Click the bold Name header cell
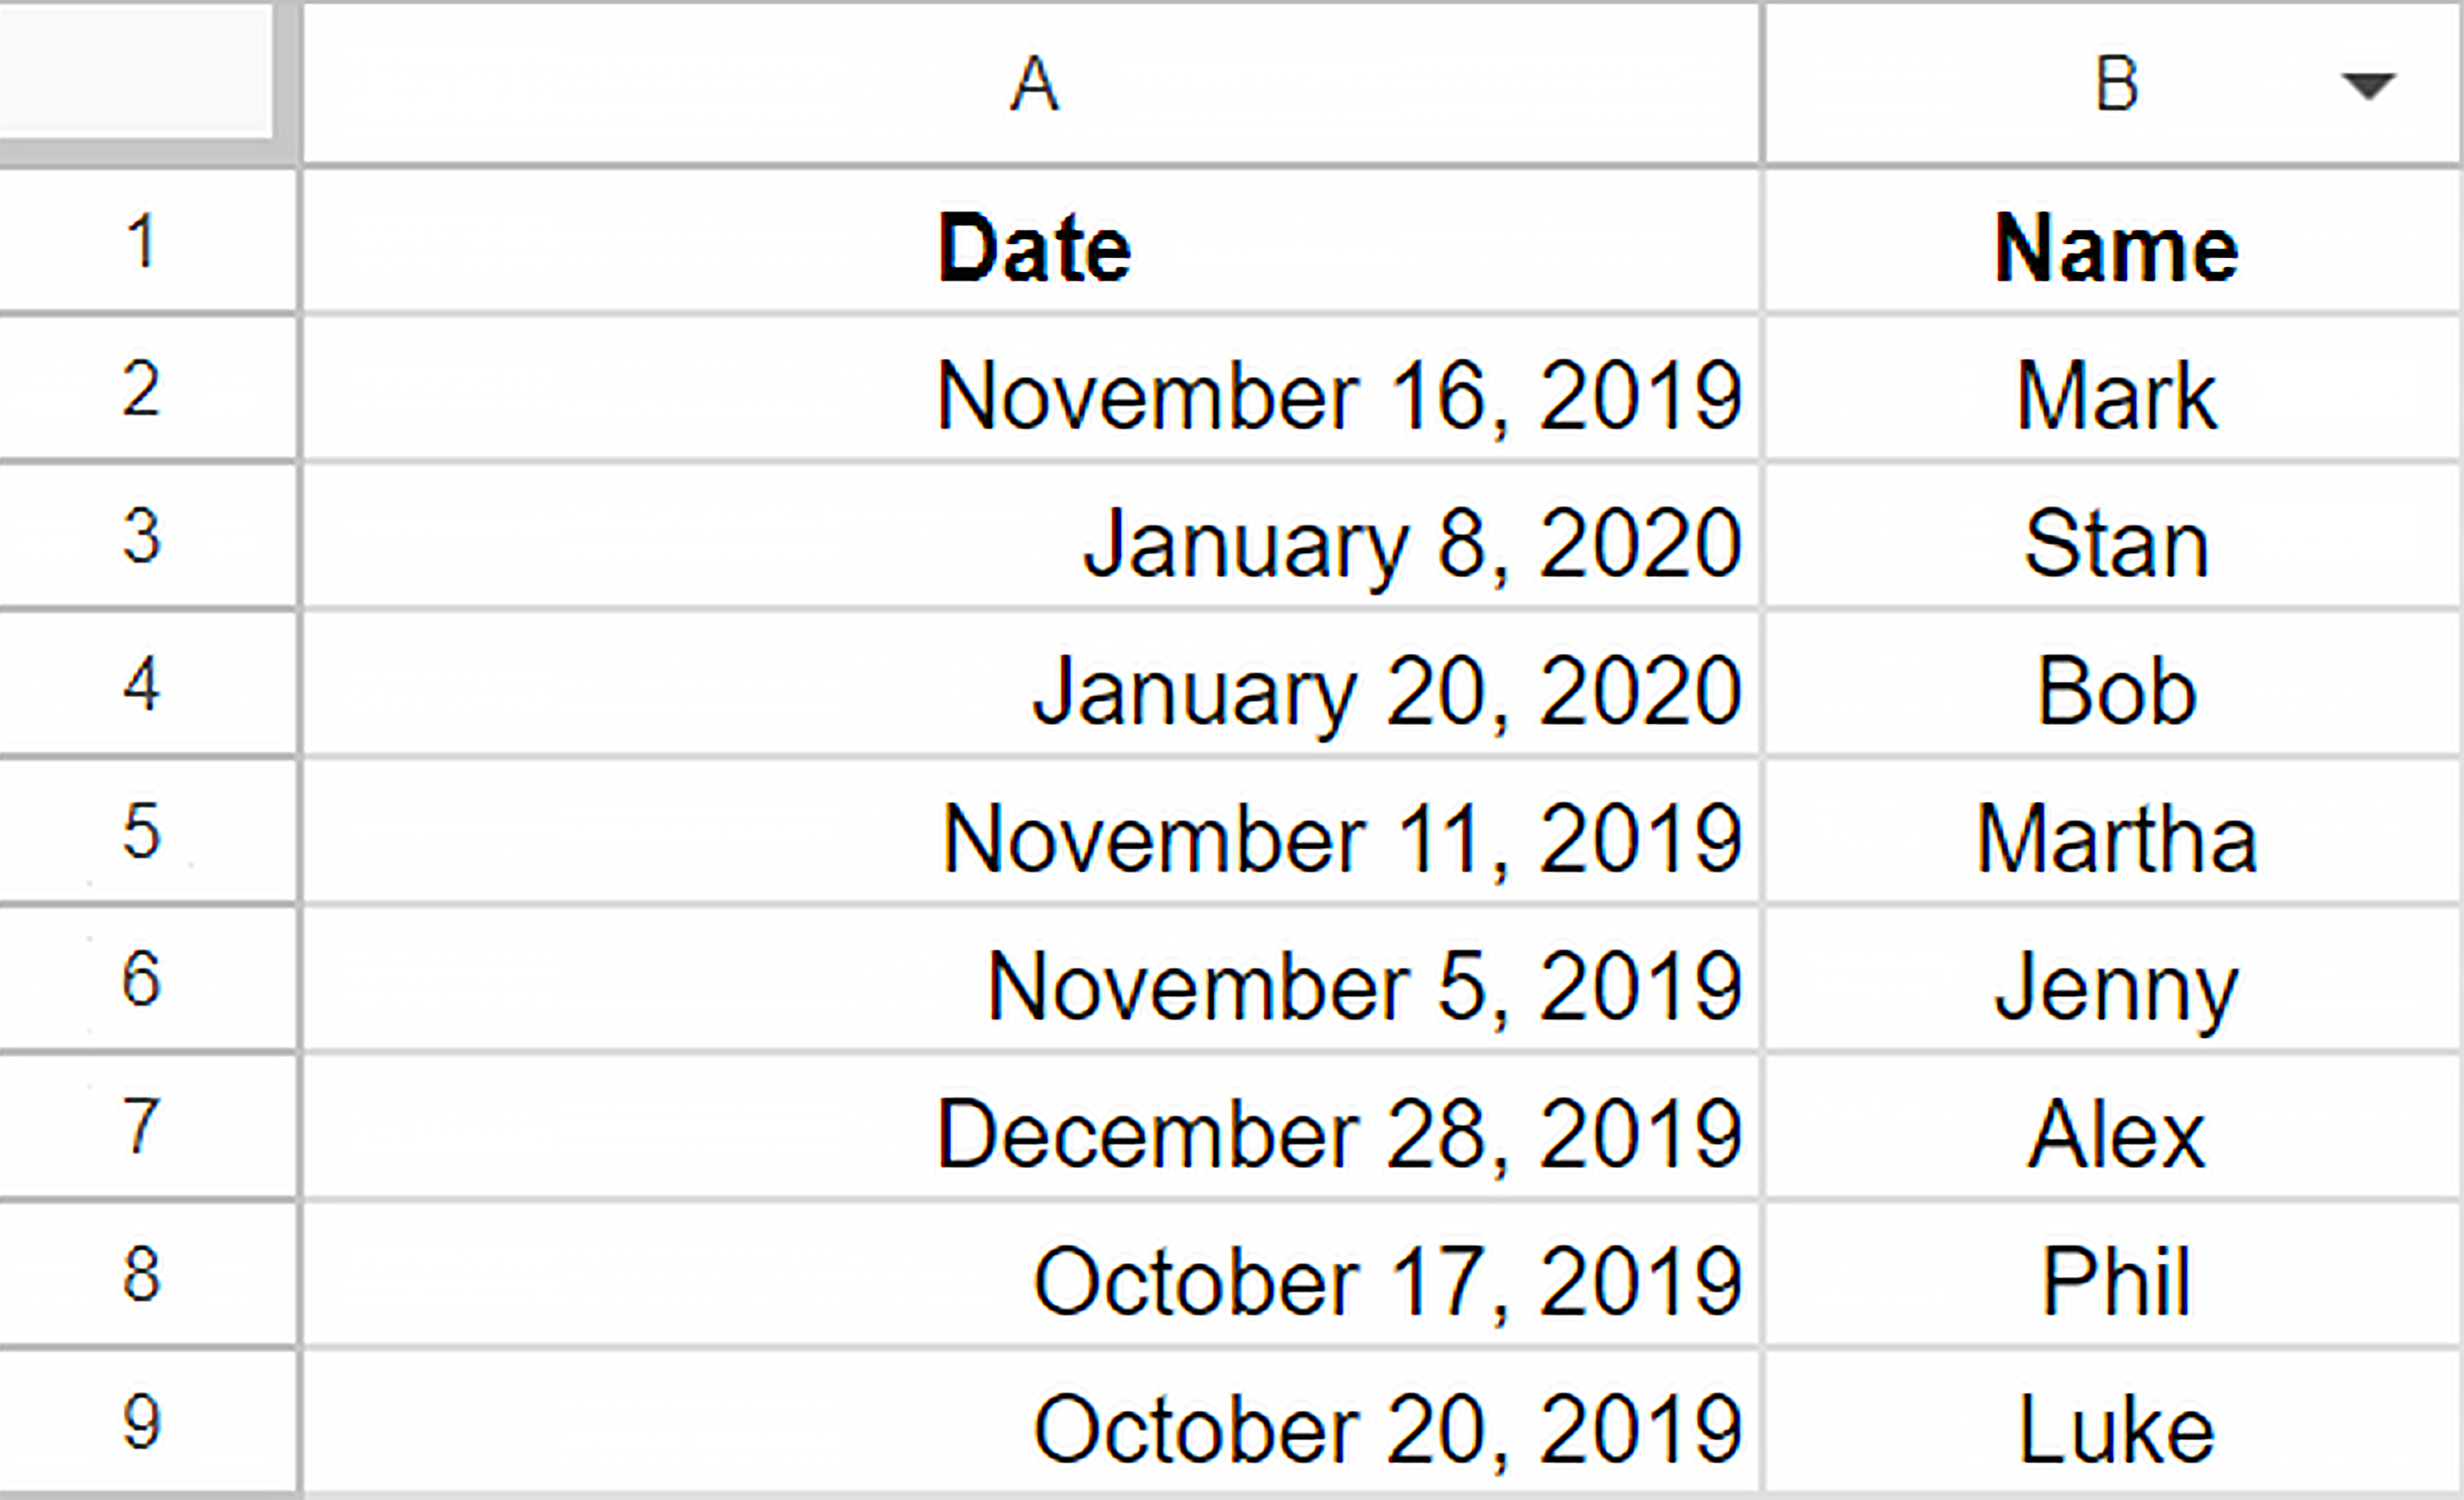The width and height of the screenshot is (2464, 1500). [2114, 241]
